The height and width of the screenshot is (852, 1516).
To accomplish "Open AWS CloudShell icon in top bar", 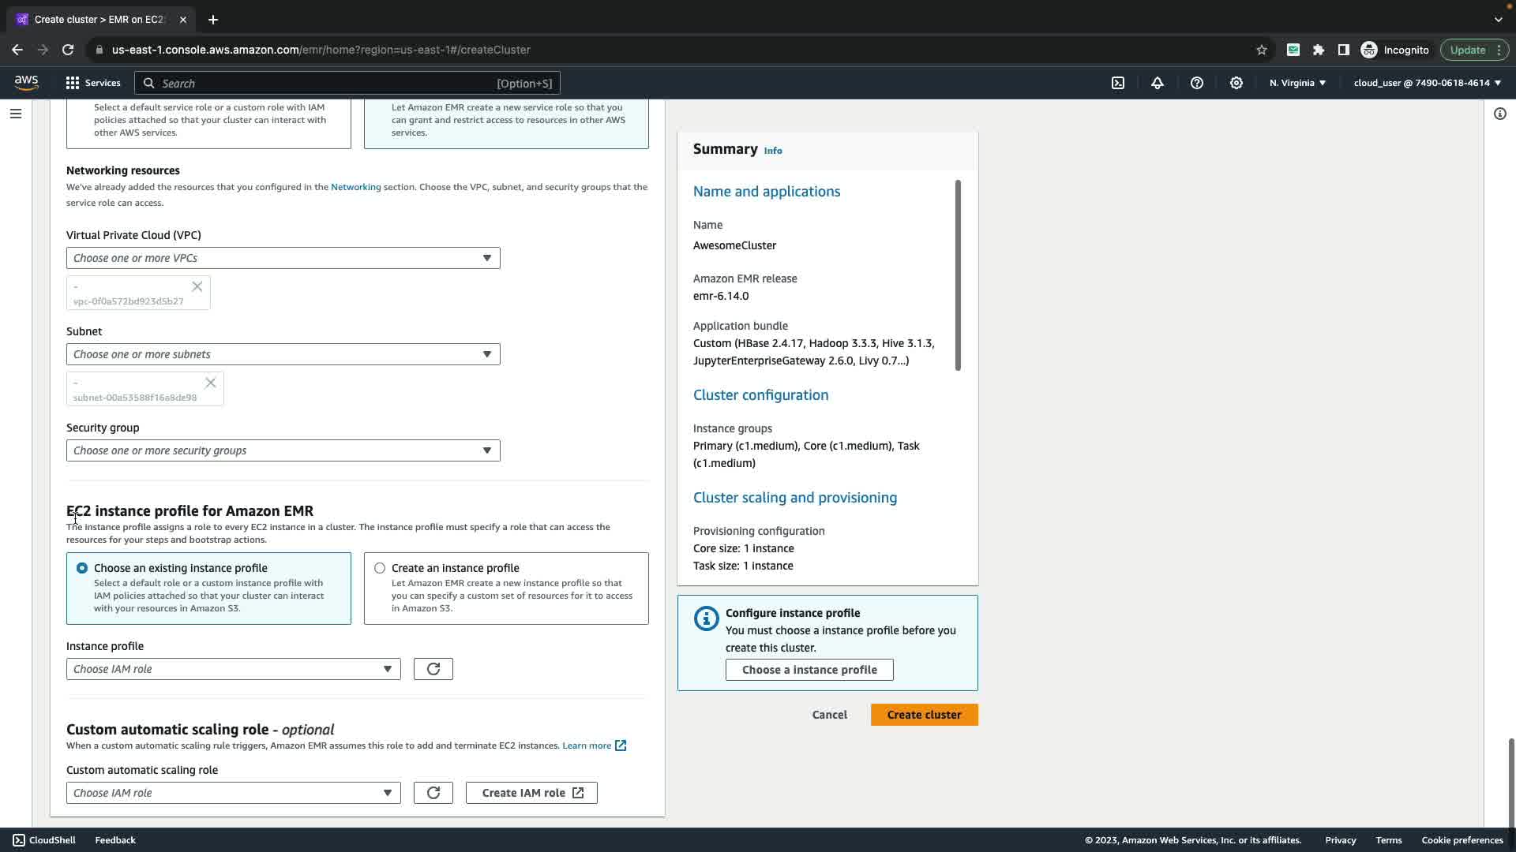I will [1118, 83].
